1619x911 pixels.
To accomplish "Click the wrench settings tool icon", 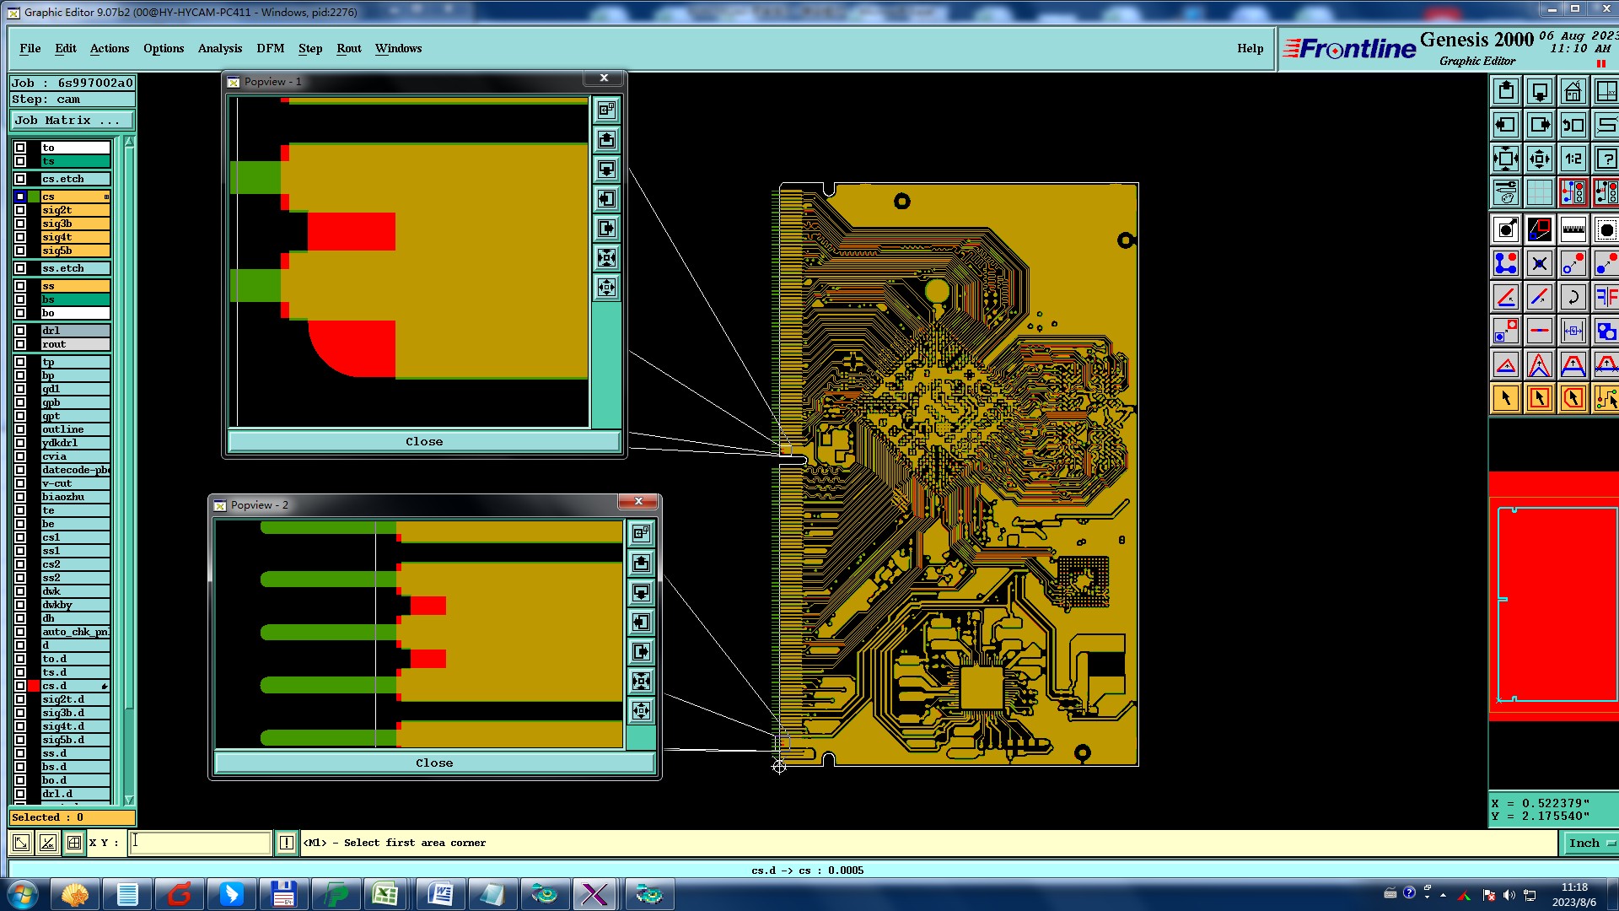I will pos(1506,192).
